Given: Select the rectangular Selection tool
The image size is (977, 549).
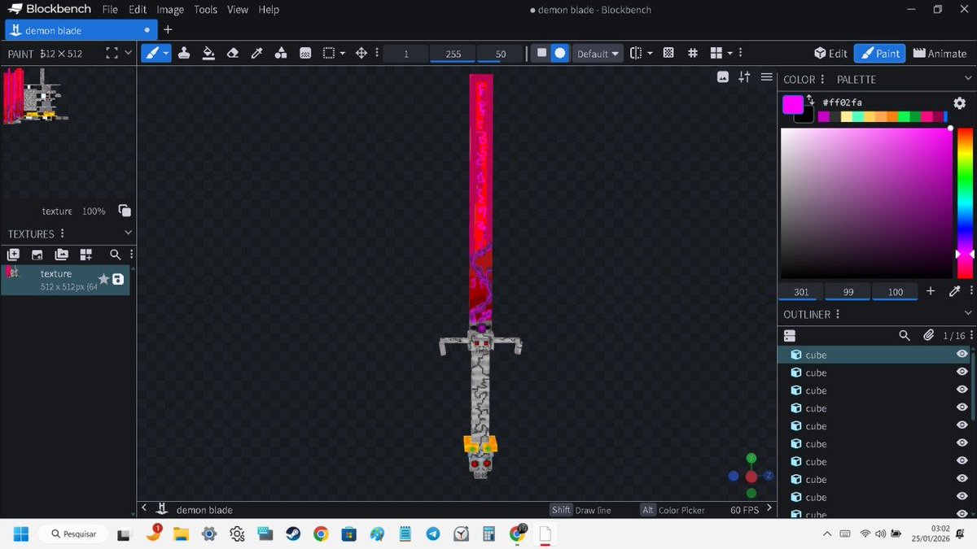Looking at the screenshot, I should tap(329, 53).
